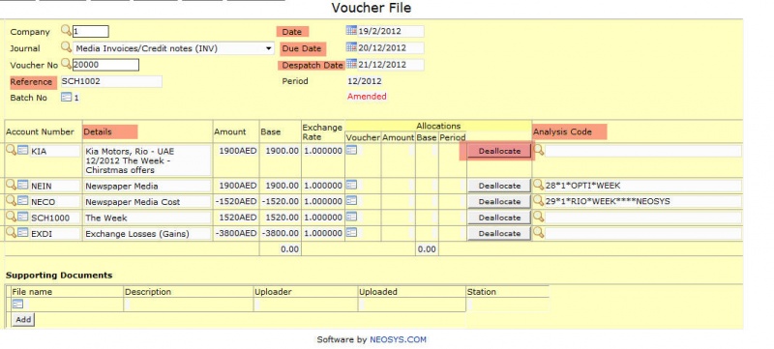
Task: Click the highlighted Deallocate button on the KIA row
Action: 499,152
